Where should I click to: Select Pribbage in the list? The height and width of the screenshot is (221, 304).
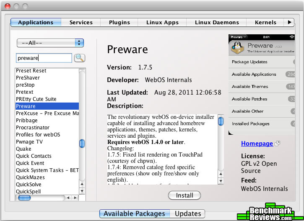click(x=47, y=121)
